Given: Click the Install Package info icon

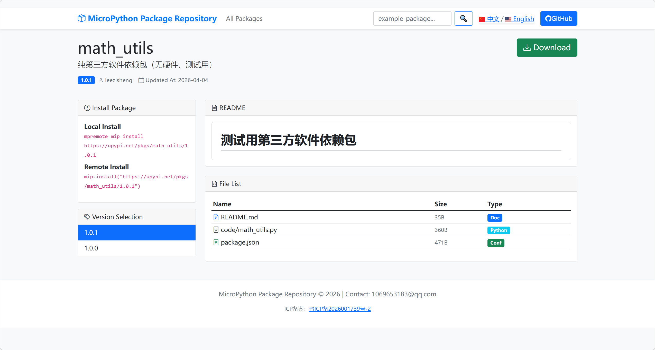Looking at the screenshot, I should click(87, 108).
